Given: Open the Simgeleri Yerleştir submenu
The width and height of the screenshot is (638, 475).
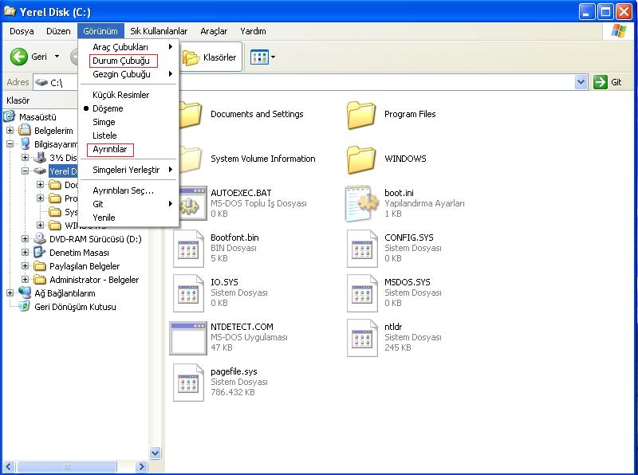Looking at the screenshot, I should (128, 170).
